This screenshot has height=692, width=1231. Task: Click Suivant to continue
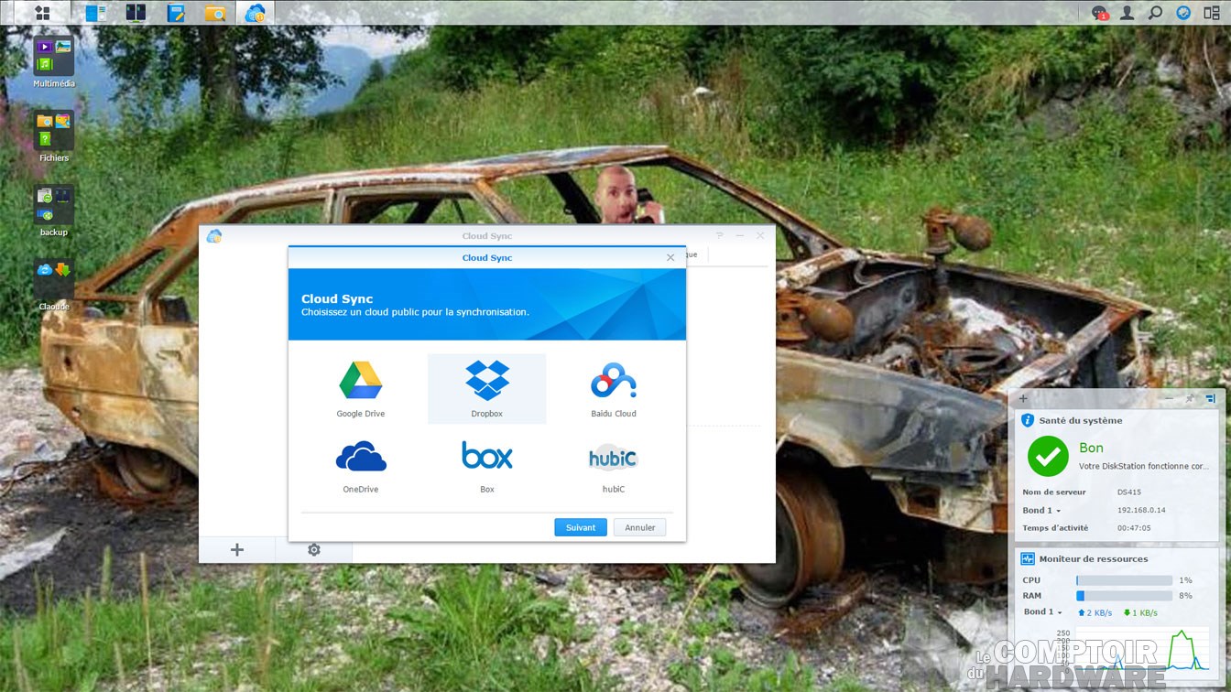pos(581,527)
